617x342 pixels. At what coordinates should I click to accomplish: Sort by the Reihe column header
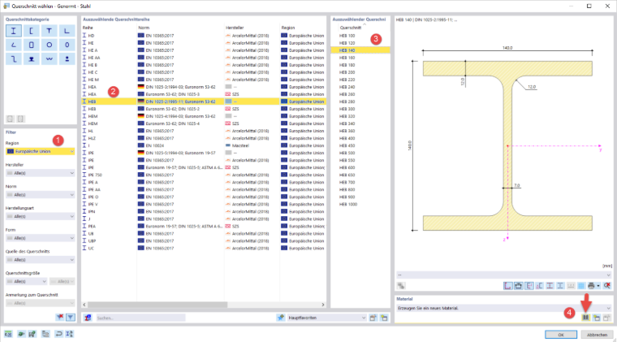point(109,28)
